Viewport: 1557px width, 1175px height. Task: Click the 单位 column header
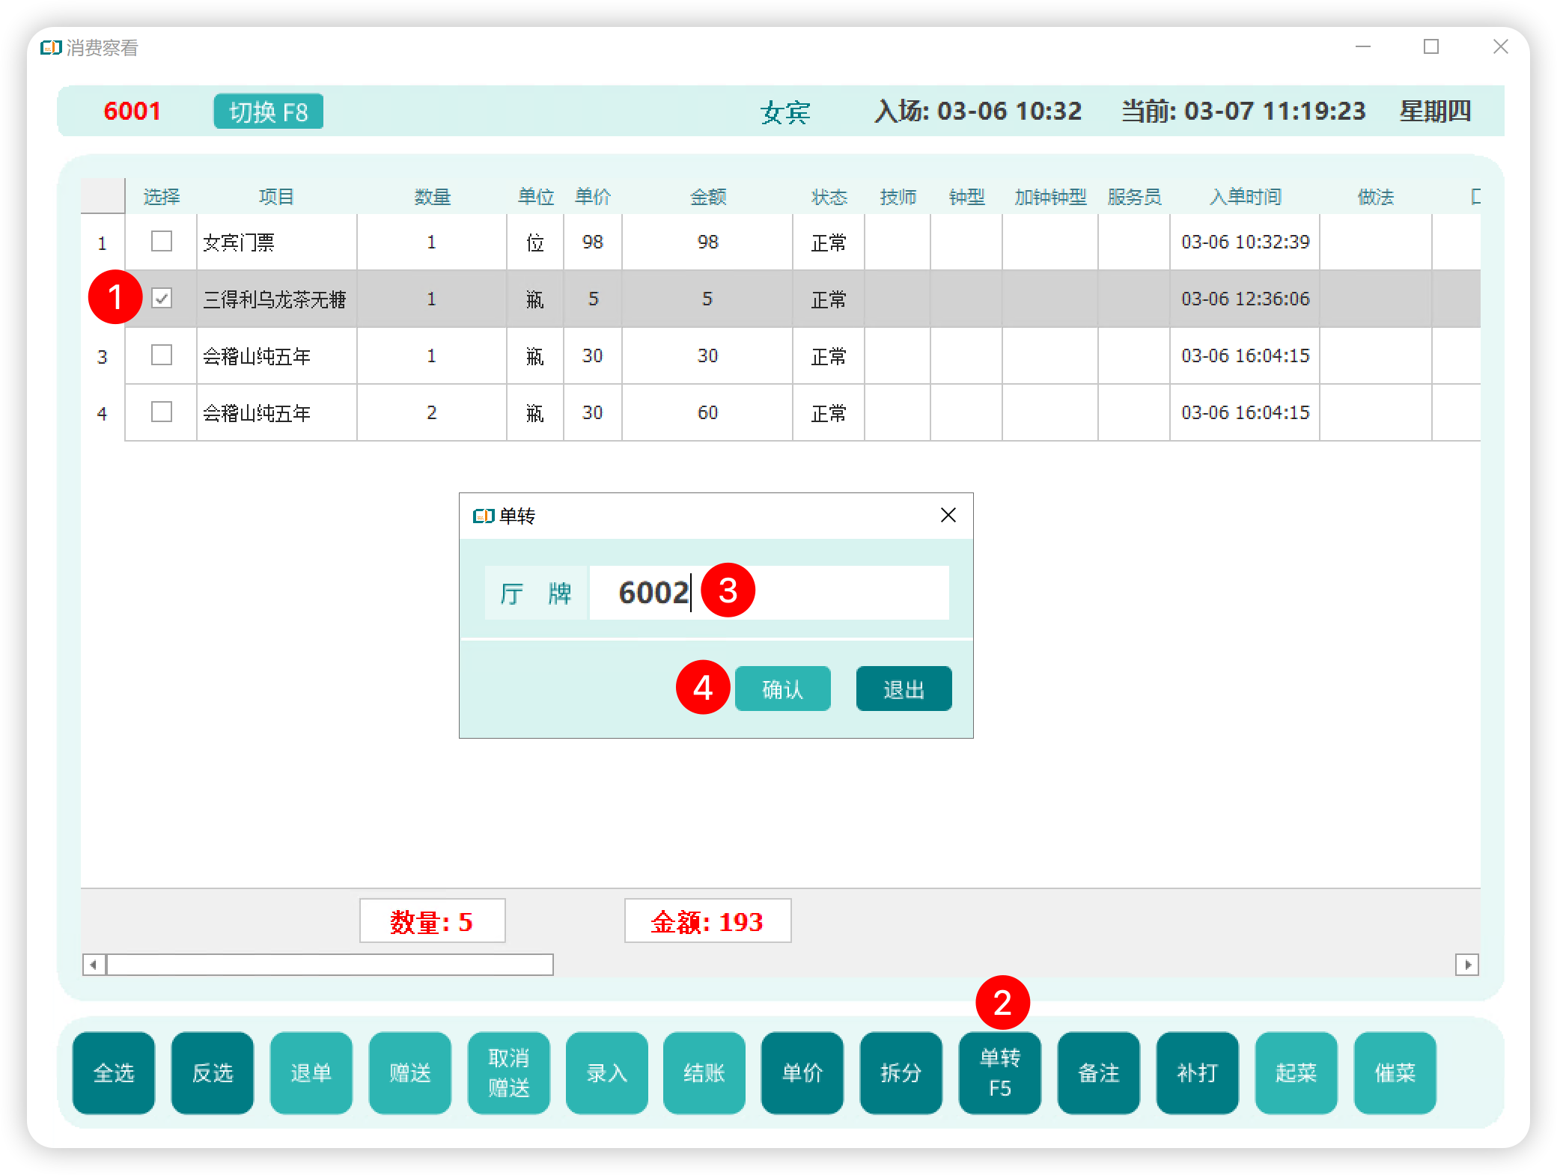coord(535,197)
